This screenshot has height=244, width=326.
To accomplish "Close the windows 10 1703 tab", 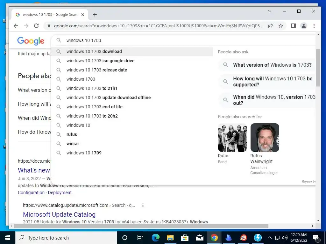I will click(83, 15).
